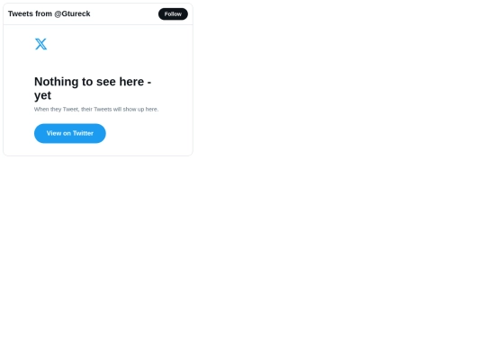Click the word 'here' in the heading
Image resolution: width=486 pixels, height=364 pixels.
(x=131, y=82)
